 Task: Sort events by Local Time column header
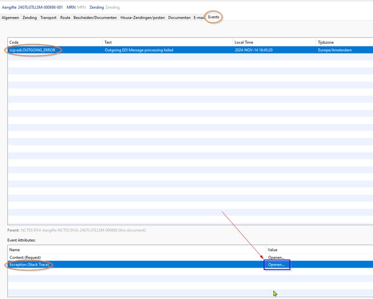coord(274,42)
